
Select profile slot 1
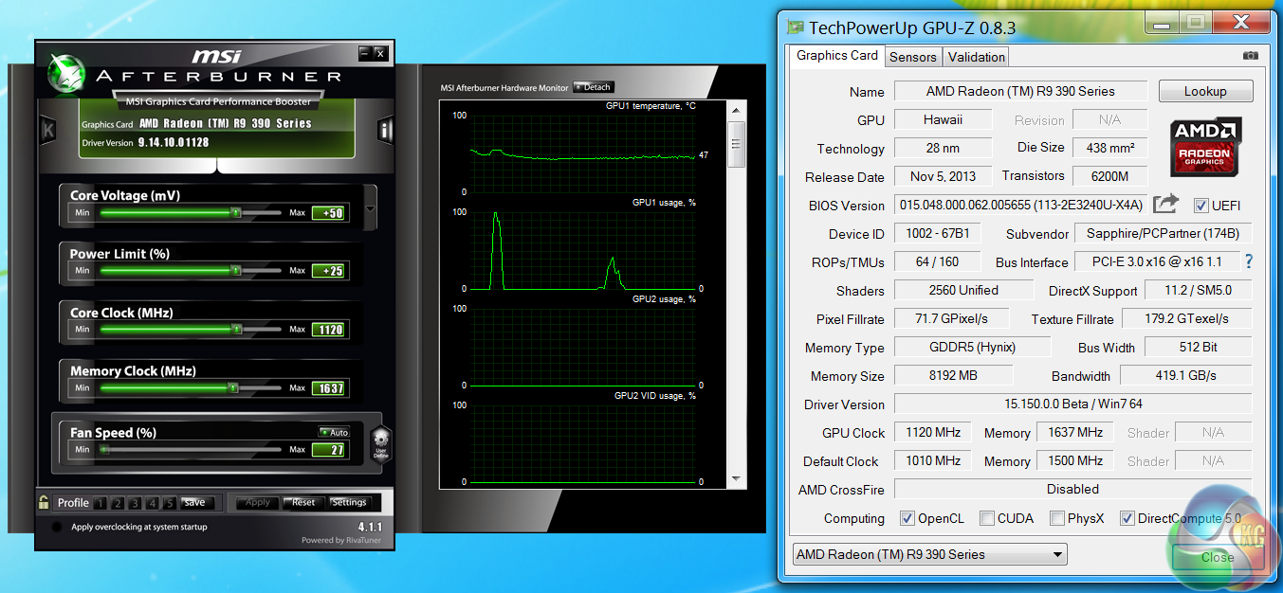point(101,503)
